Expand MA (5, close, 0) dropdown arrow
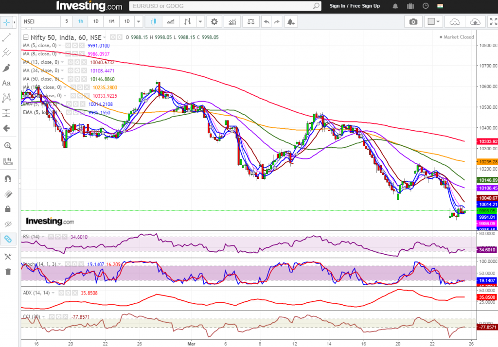The image size is (498, 347). coord(60,45)
